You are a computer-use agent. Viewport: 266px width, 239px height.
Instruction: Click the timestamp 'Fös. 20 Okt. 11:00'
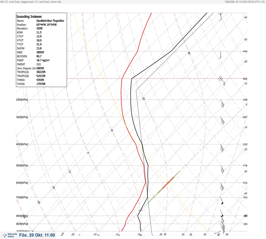click(x=37, y=235)
